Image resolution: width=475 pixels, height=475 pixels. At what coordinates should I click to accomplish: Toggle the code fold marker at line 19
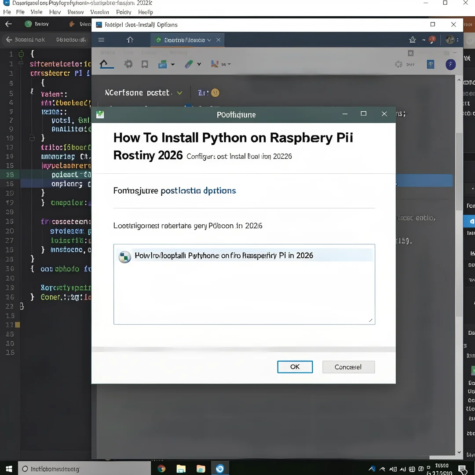(x=32, y=138)
